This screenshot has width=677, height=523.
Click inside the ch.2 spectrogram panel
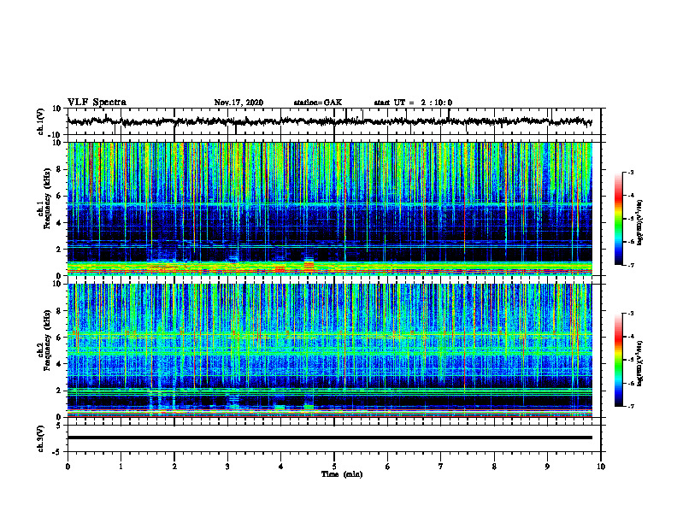click(x=334, y=350)
